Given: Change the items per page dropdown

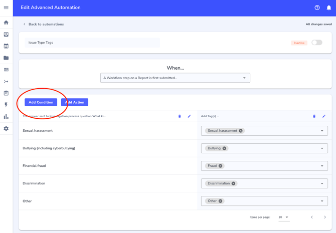Looking at the screenshot, I should pos(283,217).
